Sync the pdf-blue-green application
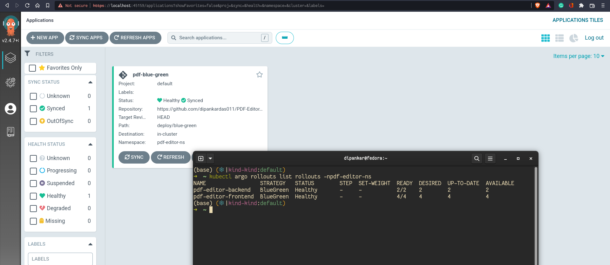This screenshot has width=610, height=265. tap(134, 157)
